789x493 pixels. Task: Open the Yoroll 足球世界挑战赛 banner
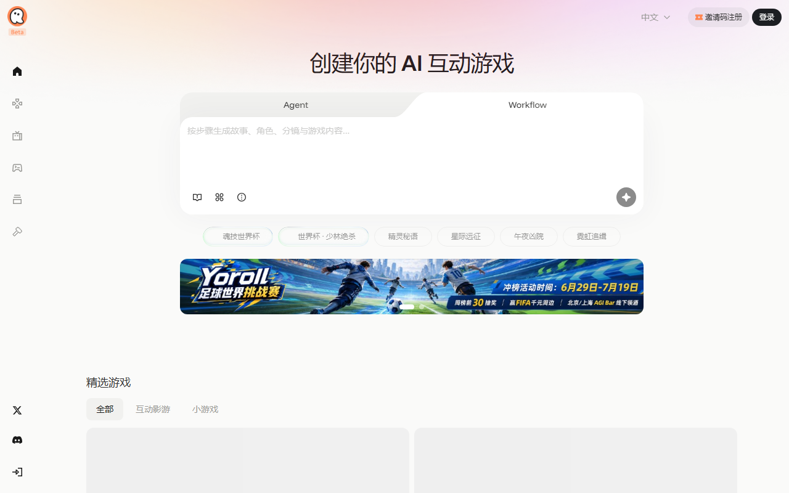[412, 287]
